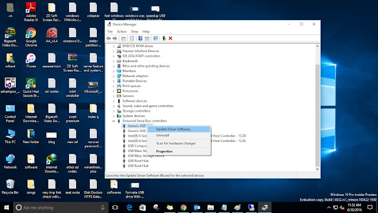Select Software devices category
Screen dimensions: 378x213
pyautogui.click(x=135, y=101)
